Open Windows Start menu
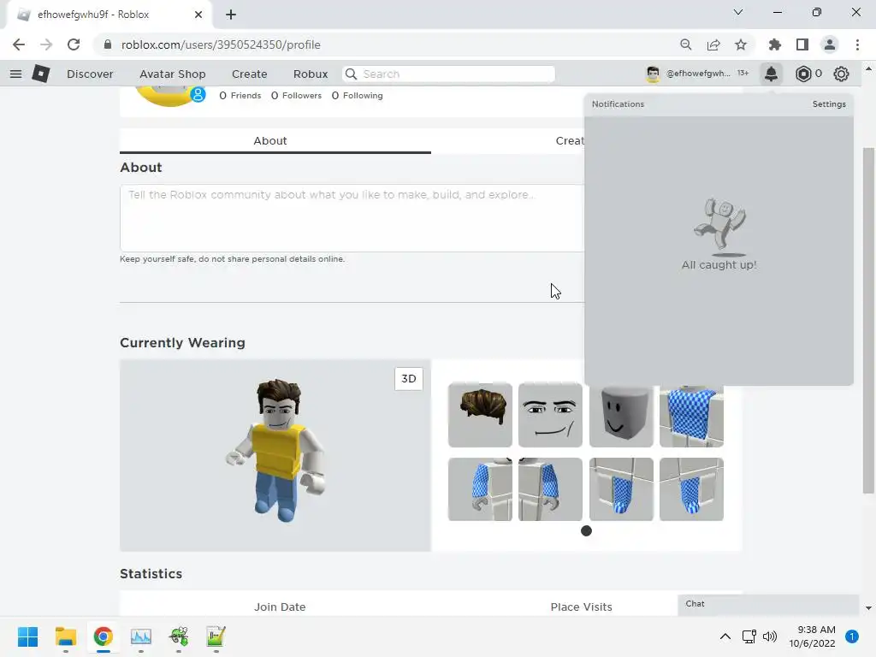 click(27, 636)
